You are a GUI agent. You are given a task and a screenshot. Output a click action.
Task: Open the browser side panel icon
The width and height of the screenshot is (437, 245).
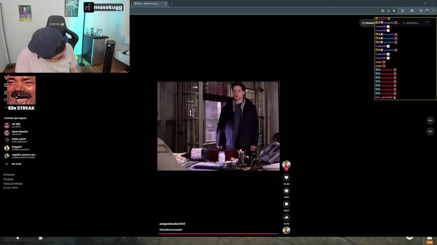(x=411, y=11)
